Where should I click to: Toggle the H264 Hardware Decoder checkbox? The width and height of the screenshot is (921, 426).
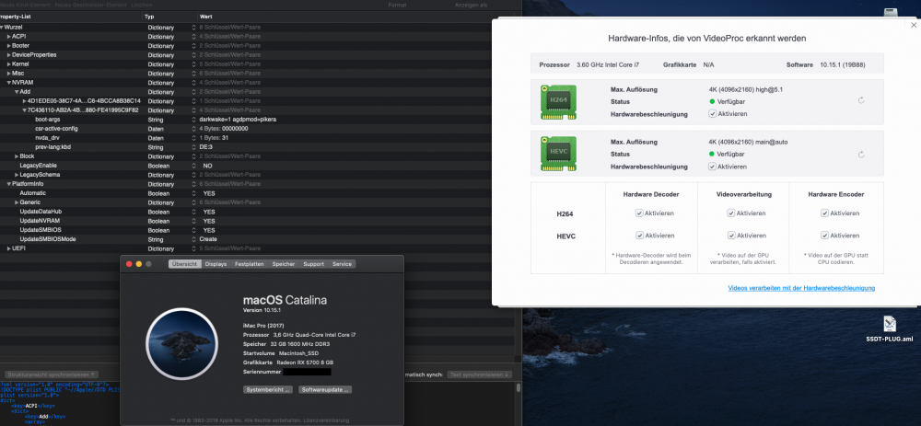[639, 213]
